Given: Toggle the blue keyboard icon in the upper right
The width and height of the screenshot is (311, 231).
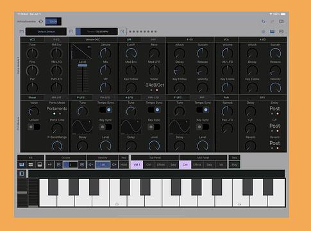Looking at the screenshot, I should point(272,31).
